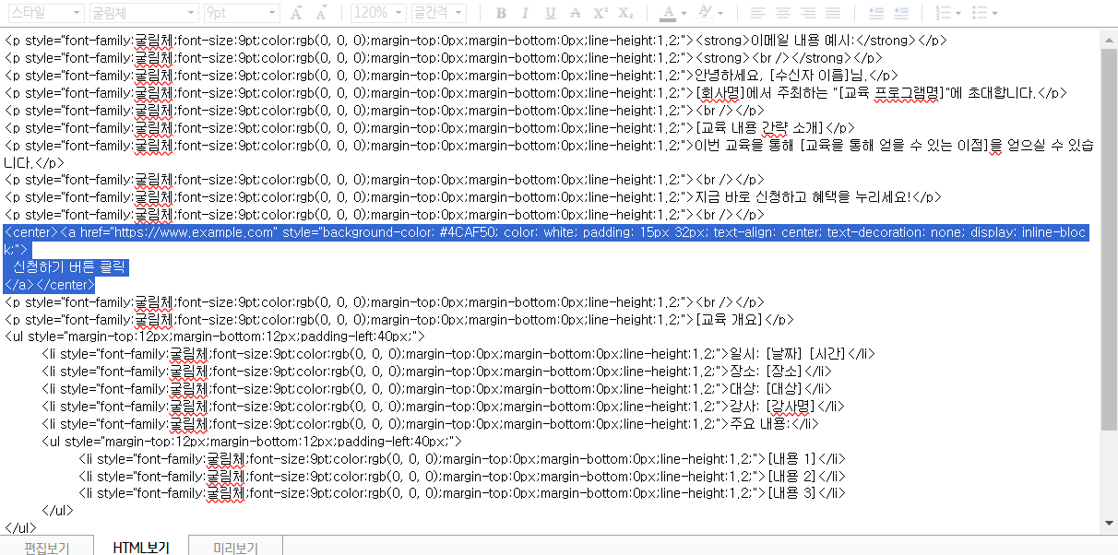The width and height of the screenshot is (1118, 555).
Task: Open the font color swatch picker
Action: 669,13
